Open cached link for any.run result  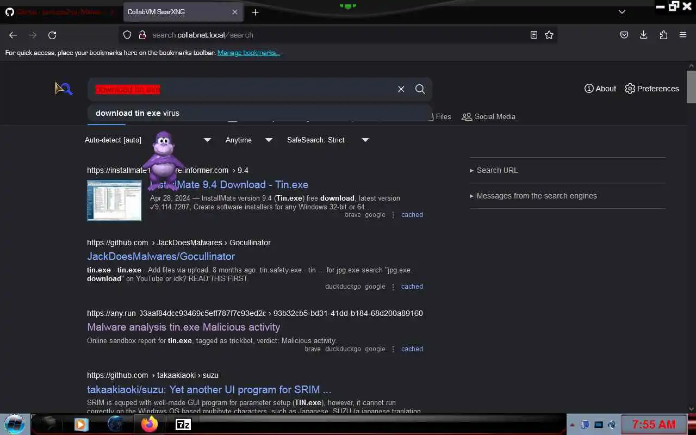(x=412, y=349)
